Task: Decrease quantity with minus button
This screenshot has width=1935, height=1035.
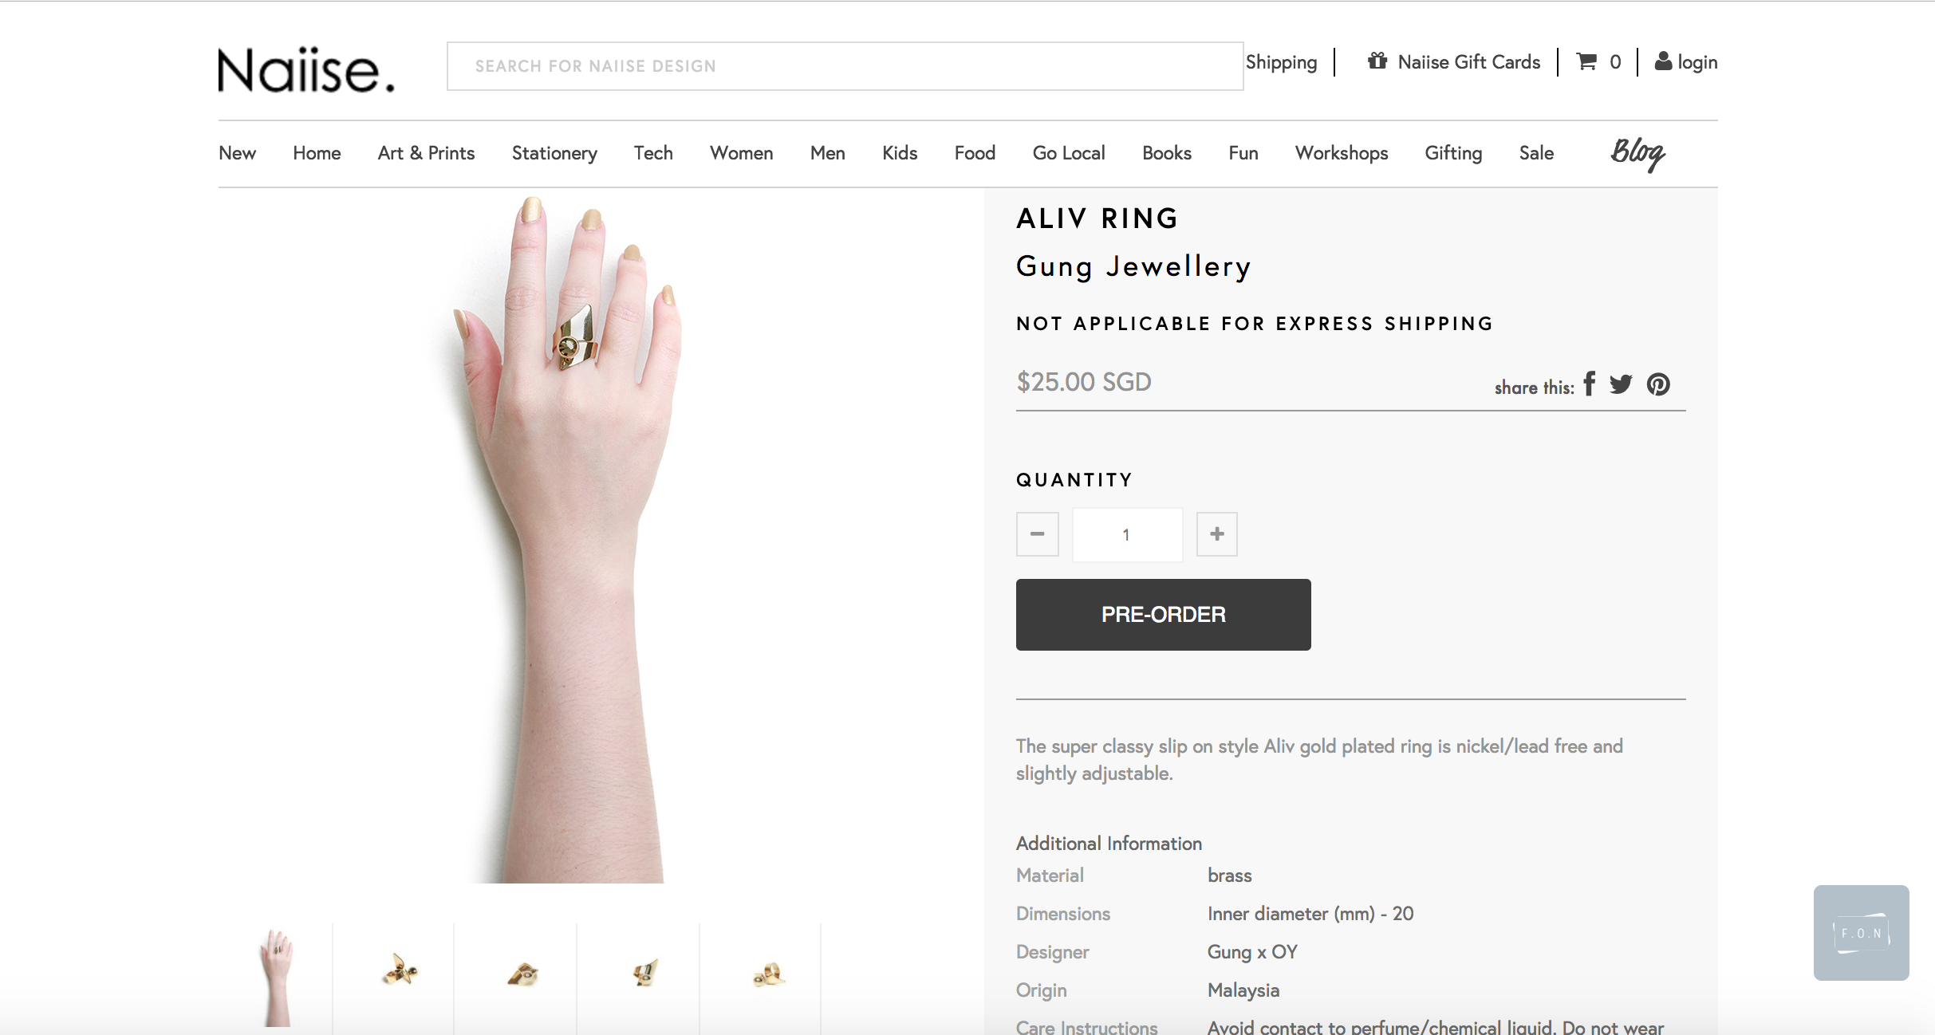Action: [x=1037, y=534]
